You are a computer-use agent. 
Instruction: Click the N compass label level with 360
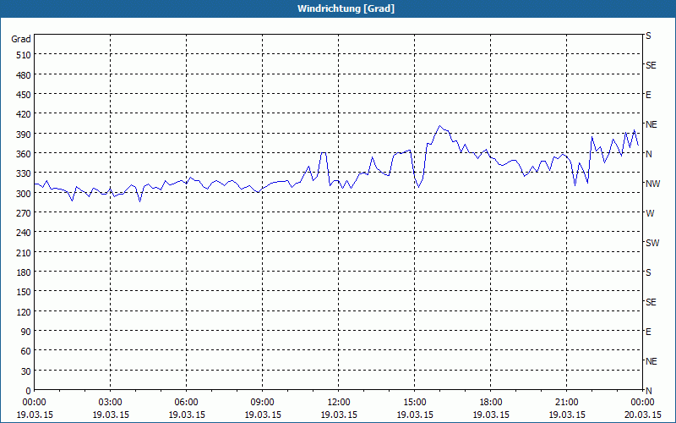click(648, 154)
